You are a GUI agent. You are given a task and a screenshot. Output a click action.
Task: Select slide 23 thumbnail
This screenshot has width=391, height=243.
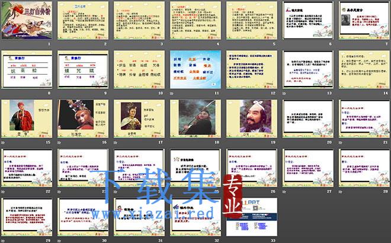coord(83,168)
